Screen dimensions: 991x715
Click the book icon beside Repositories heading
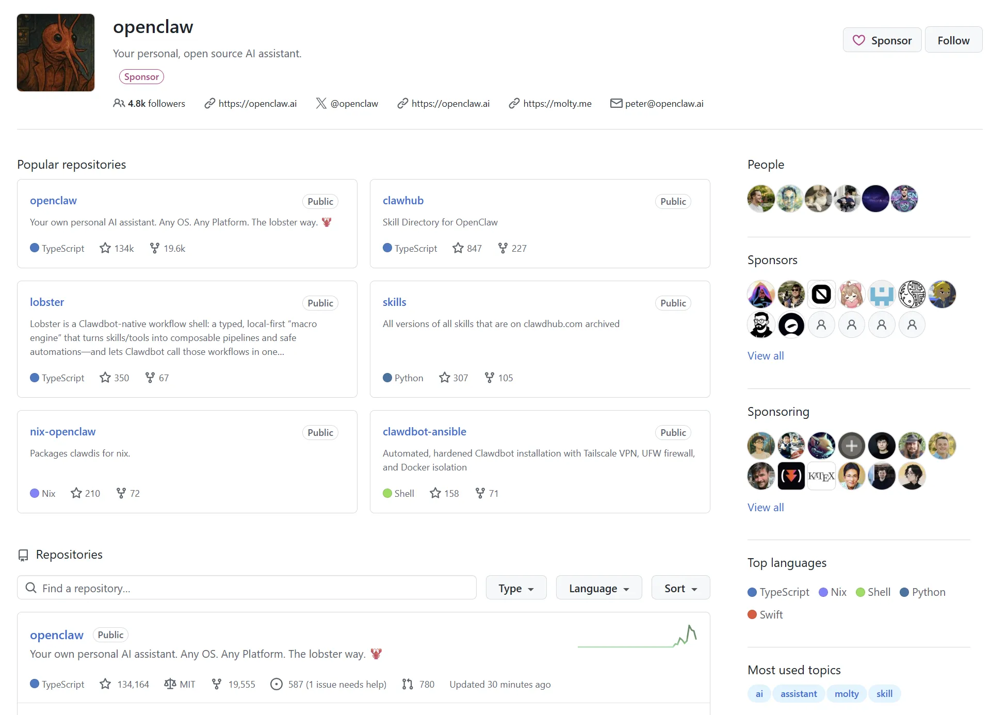(24, 555)
